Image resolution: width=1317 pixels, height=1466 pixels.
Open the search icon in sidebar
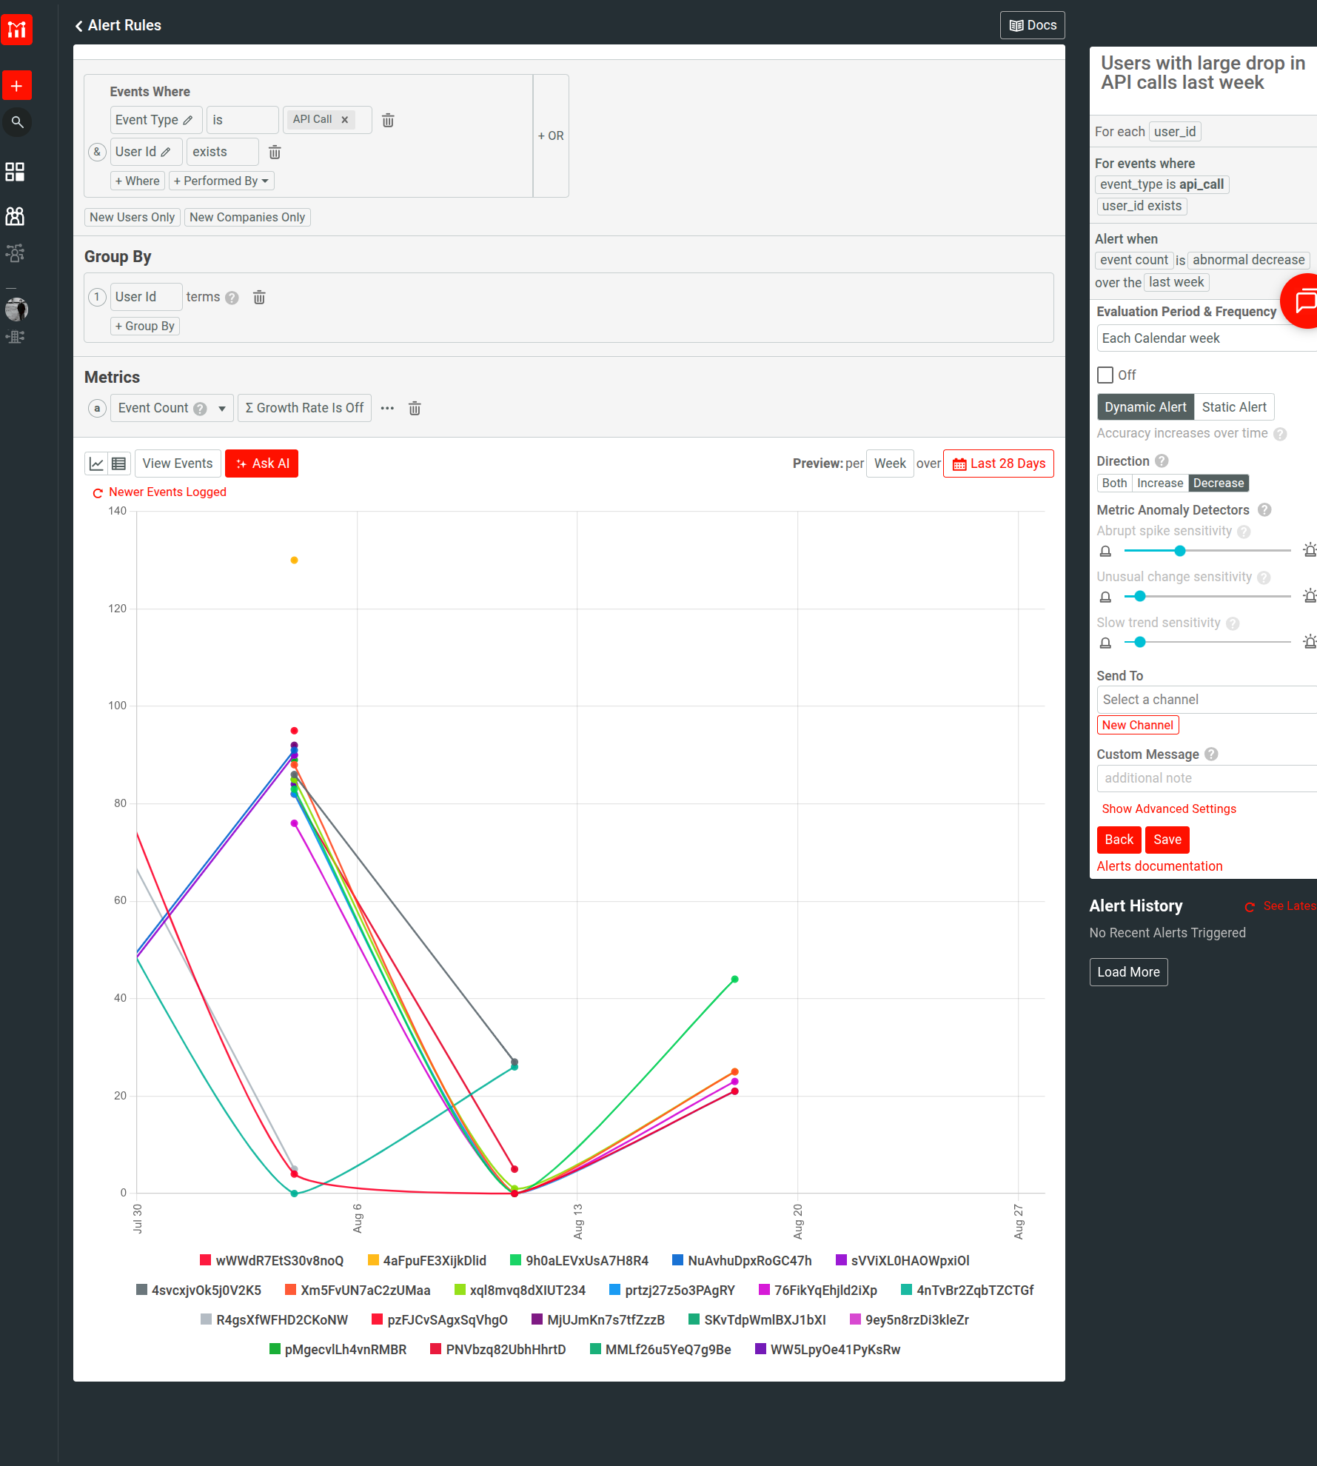16,122
